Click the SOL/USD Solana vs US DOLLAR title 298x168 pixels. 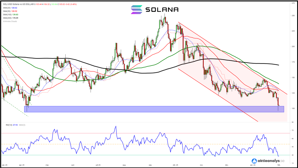pos(18,4)
